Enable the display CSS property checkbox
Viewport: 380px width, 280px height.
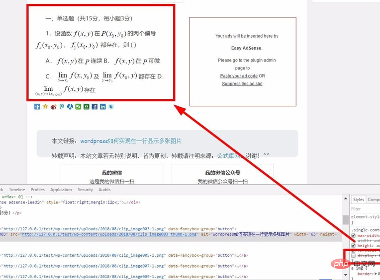(x=354, y=255)
